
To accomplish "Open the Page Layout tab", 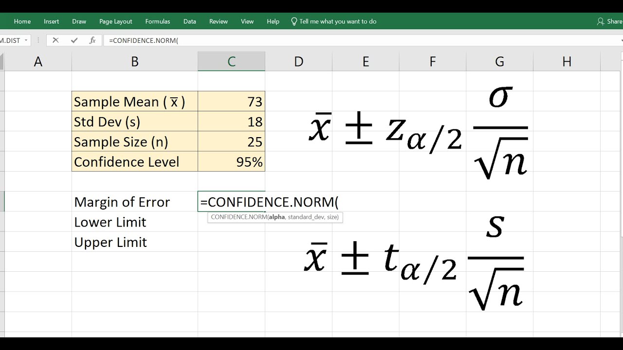I will click(x=116, y=21).
